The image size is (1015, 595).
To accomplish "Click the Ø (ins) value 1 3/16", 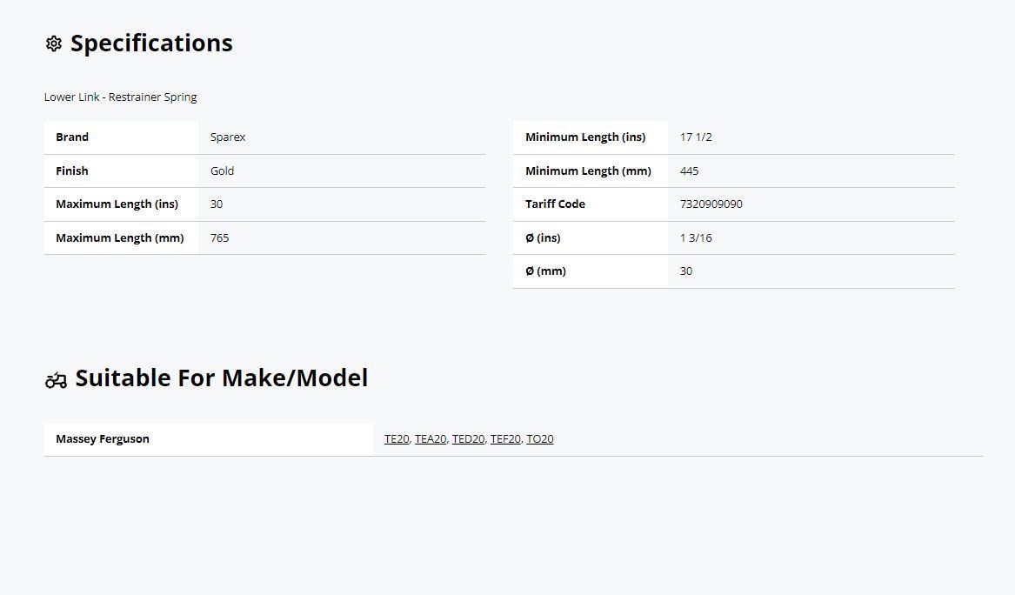I will coord(696,238).
